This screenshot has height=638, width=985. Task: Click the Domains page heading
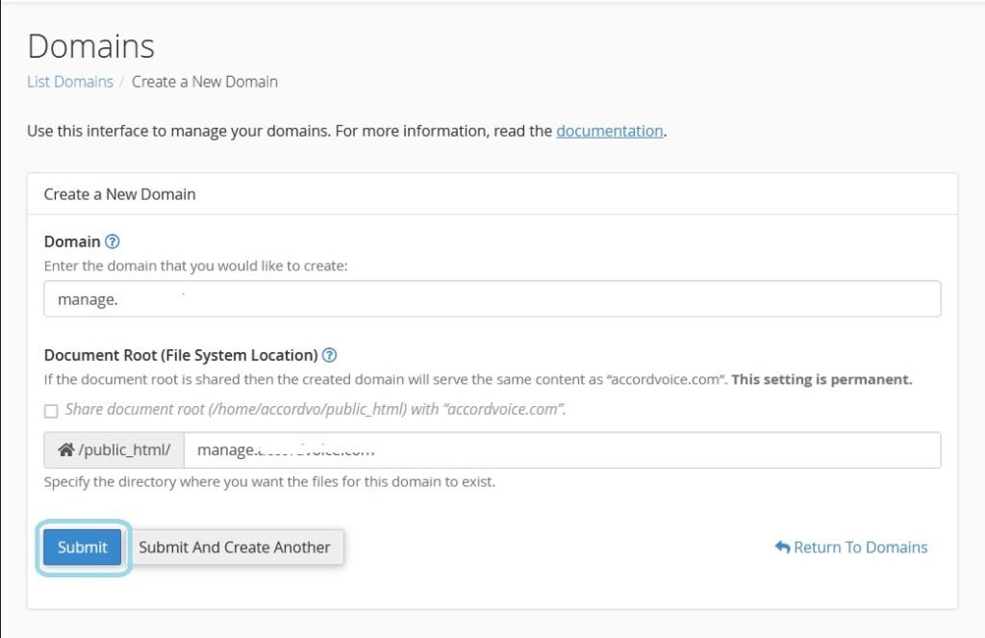click(91, 46)
